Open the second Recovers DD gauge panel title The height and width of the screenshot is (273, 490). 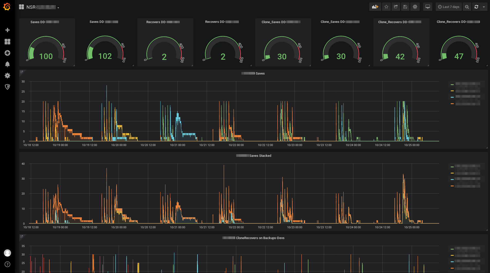[222, 22]
